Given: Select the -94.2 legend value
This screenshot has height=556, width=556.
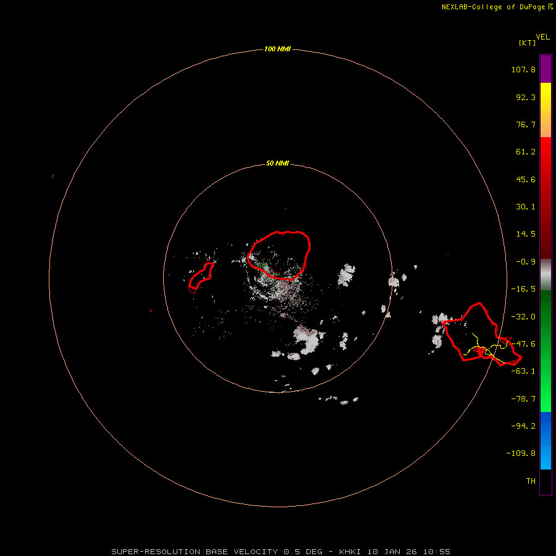Looking at the screenshot, I should [523, 426].
